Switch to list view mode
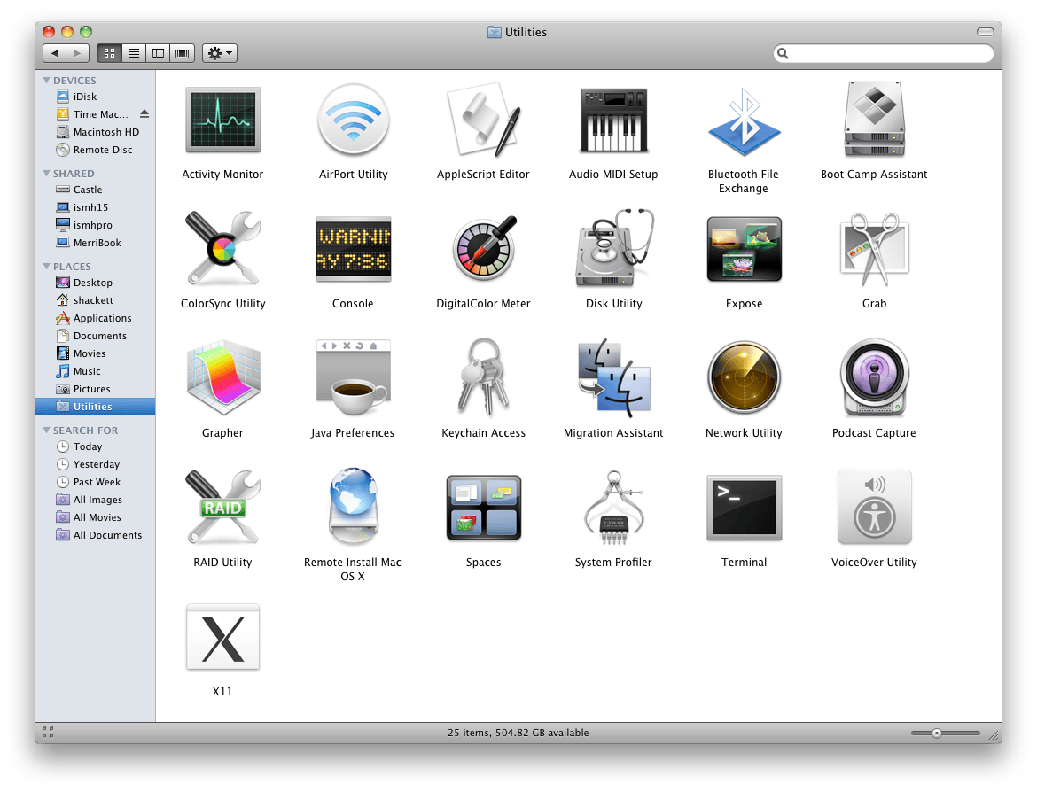 point(134,53)
